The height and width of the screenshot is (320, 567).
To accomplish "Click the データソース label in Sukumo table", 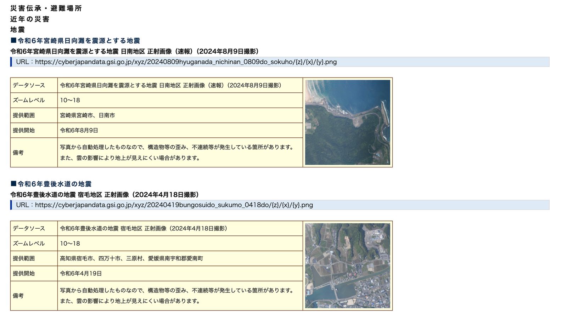I will [x=29, y=229].
